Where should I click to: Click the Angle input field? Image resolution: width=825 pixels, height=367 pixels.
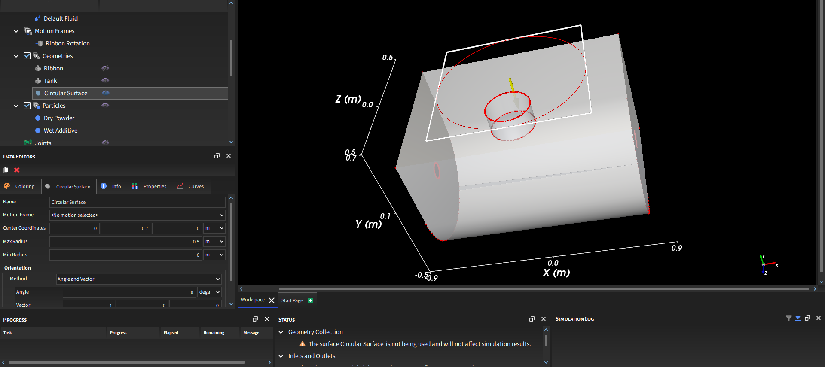pos(129,292)
